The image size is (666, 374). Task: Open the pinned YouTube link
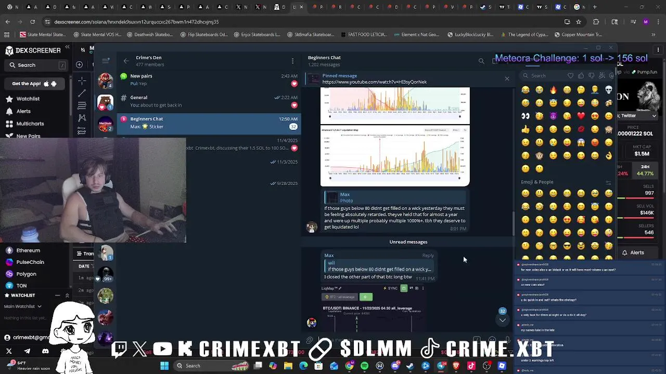pyautogui.click(x=374, y=82)
